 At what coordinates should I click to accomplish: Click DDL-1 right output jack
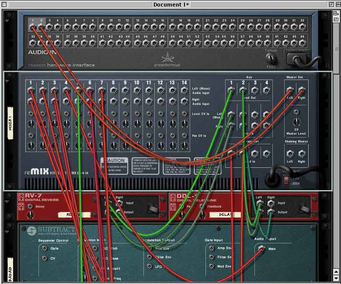click(271, 212)
